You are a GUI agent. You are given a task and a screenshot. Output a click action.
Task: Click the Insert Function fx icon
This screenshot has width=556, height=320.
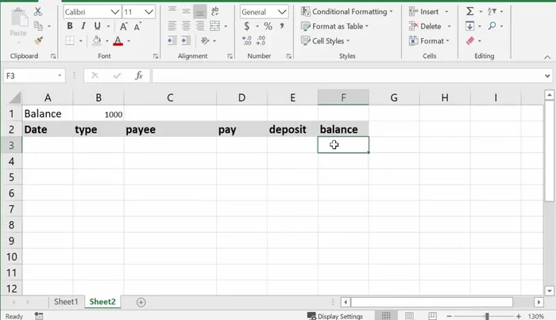[138, 75]
